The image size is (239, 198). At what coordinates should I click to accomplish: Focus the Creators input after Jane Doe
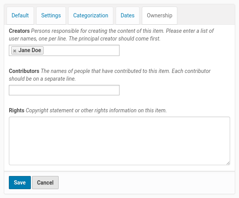click(81, 51)
